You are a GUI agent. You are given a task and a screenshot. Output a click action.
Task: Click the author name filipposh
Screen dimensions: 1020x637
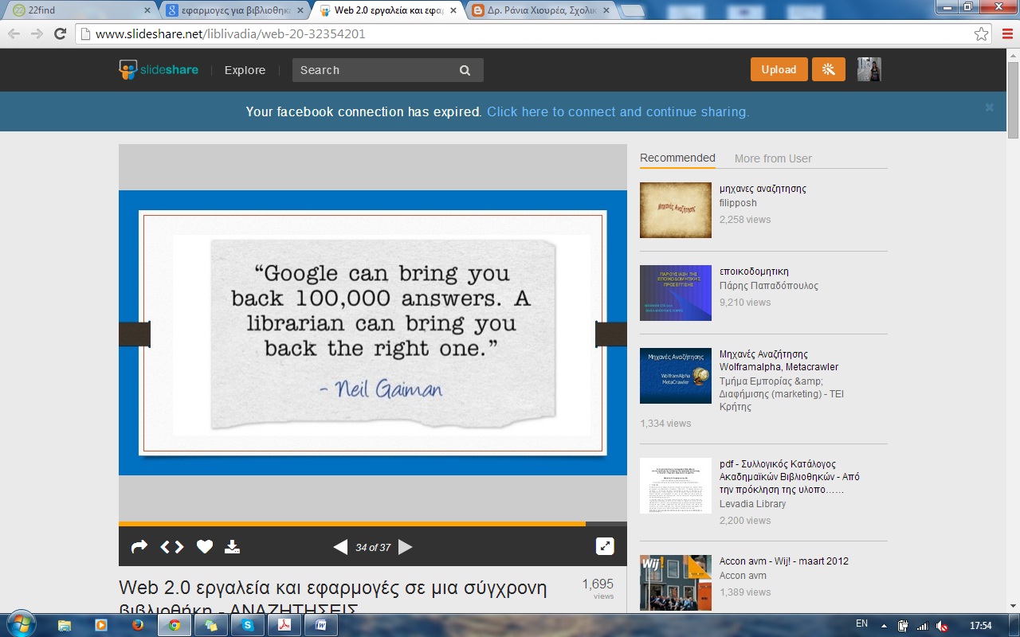pyautogui.click(x=738, y=203)
